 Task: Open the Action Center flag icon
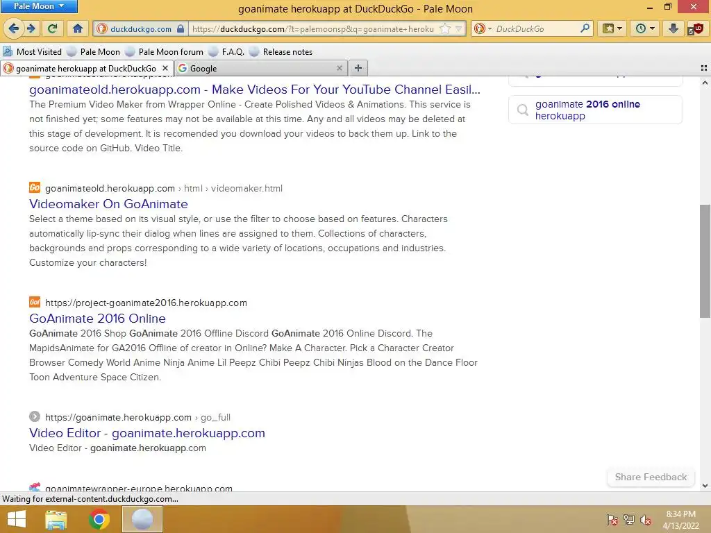tap(612, 519)
